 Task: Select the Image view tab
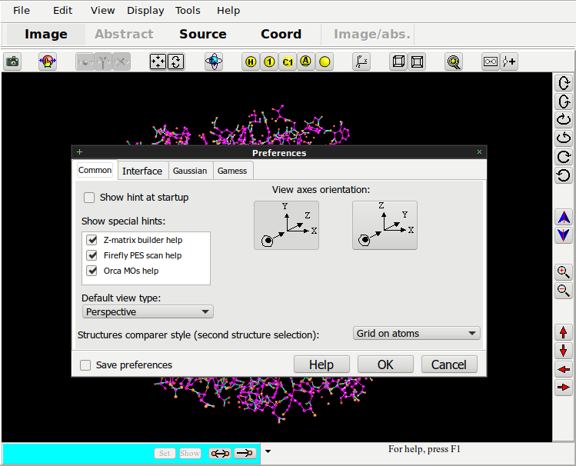[46, 34]
